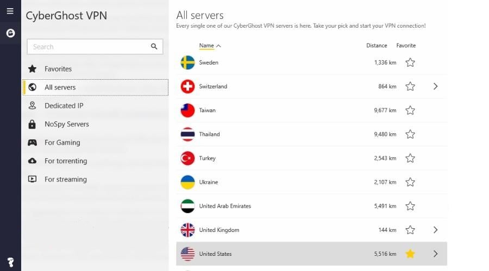Sort by Distance column header
Viewport: 489px width, 271px height.
pos(377,46)
